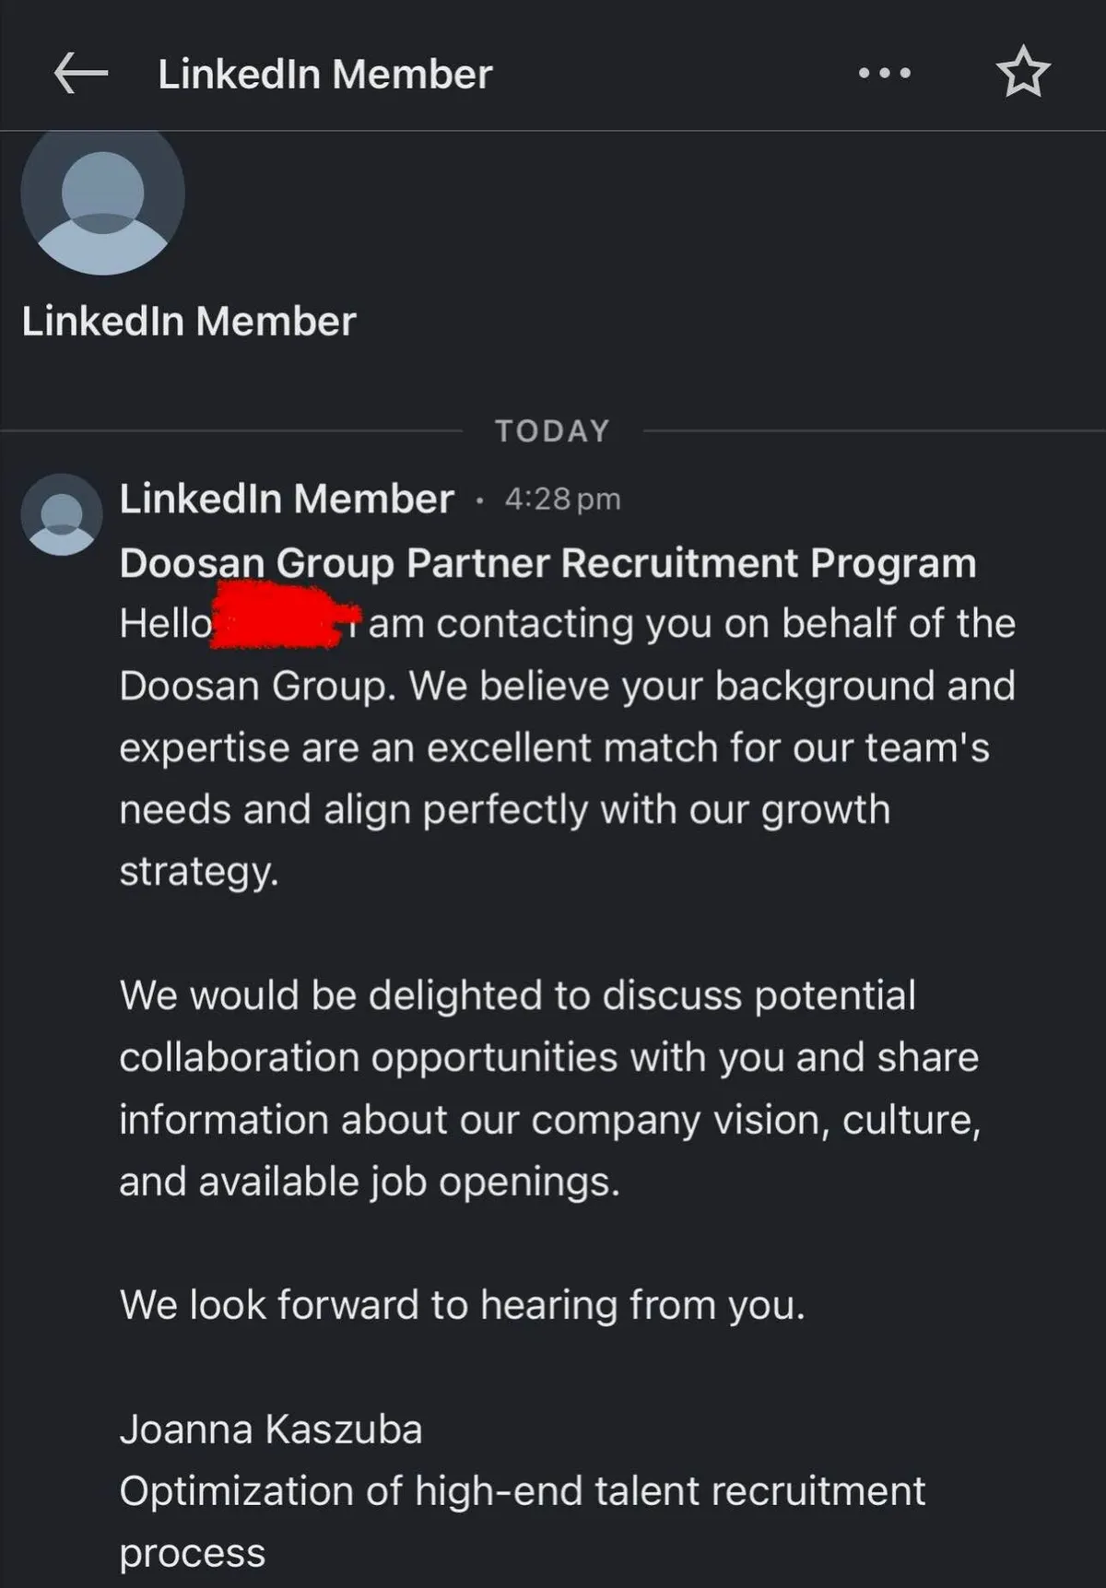1106x1588 pixels.
Task: Tap the Joanna Kaszuba signature name
Action: click(x=271, y=1429)
